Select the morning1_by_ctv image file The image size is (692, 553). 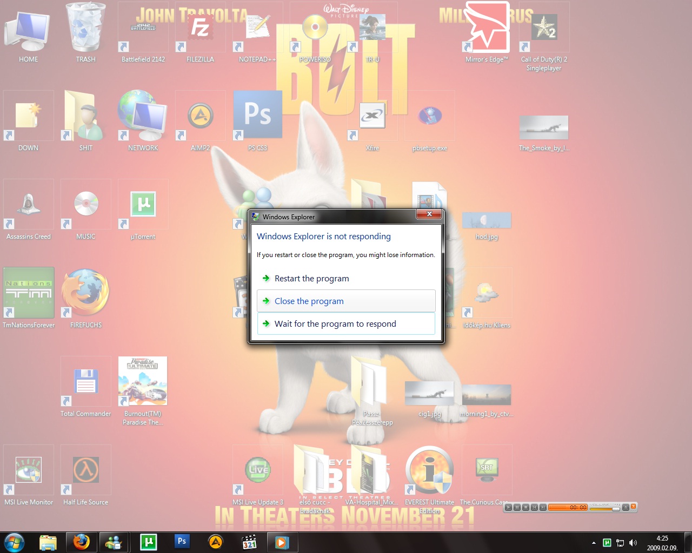coord(487,401)
